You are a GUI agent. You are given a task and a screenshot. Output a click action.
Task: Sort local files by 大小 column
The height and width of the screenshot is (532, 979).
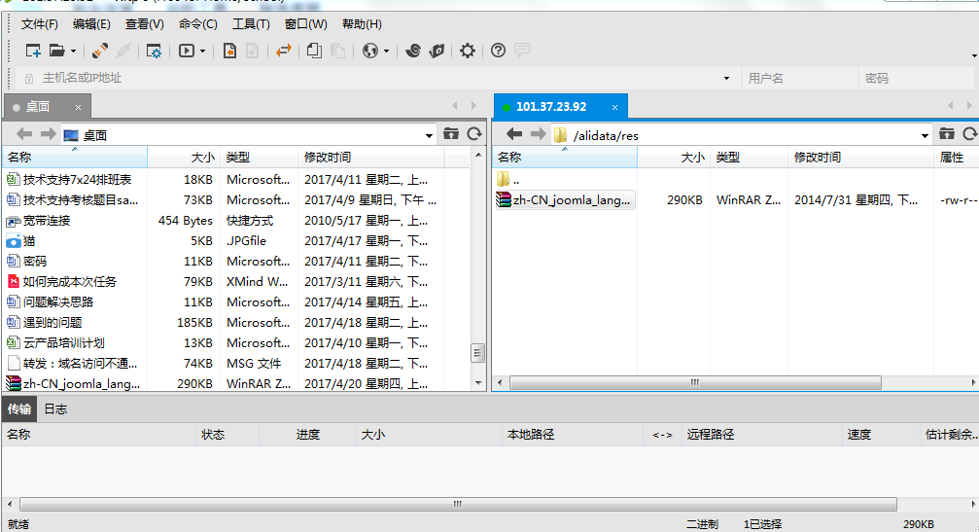click(184, 158)
